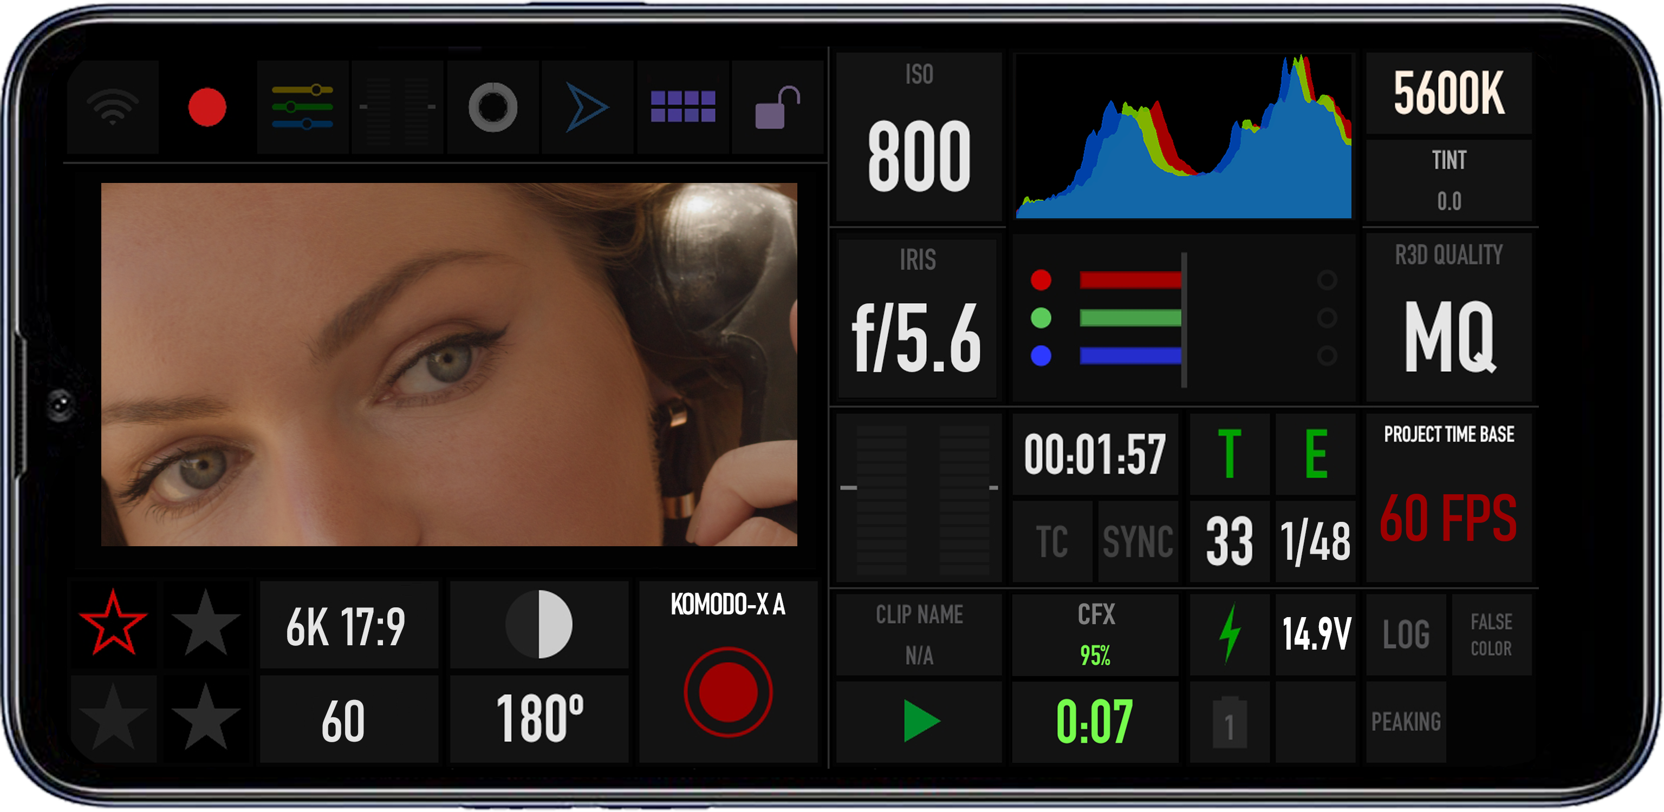Viewport: 1664px width, 812px height.
Task: Tap the blue arrow send icon
Action: (587, 107)
